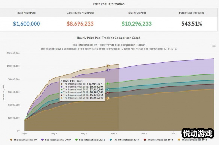This screenshot has height=145, width=219.
Task: Click the Day 1 x-axis label
Action: pos(54,134)
